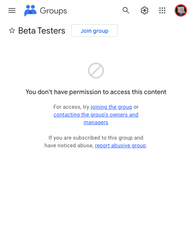Click the Groups wordmark text
Screen dimensions: 192x251
coord(53,11)
